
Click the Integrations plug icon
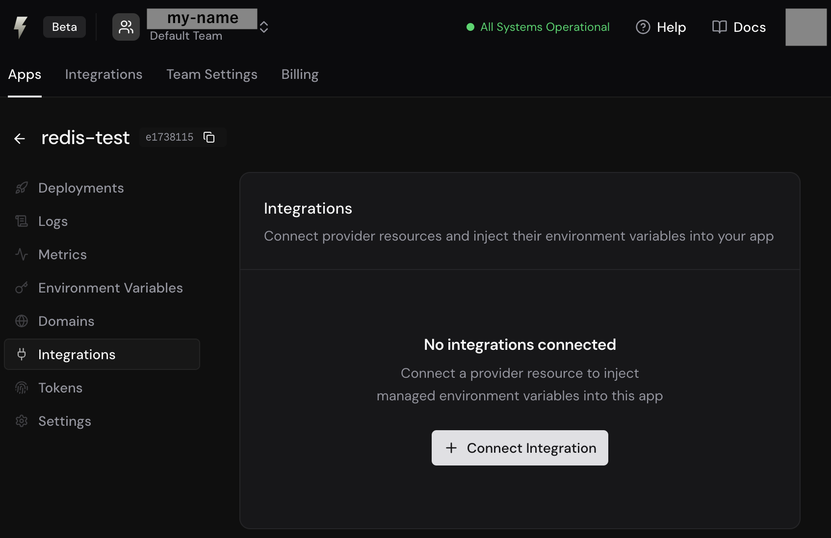tap(22, 354)
